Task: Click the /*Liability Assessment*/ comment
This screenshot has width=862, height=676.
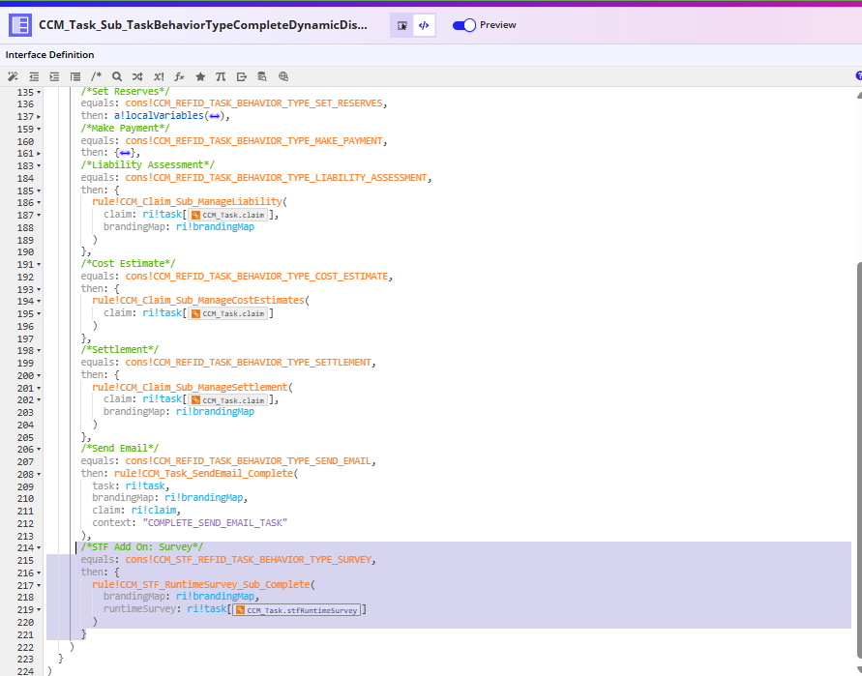Action: [148, 164]
